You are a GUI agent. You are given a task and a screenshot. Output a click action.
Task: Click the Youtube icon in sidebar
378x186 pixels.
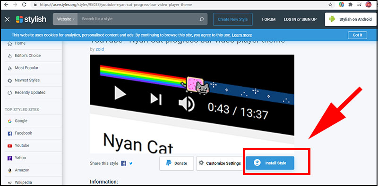point(9,146)
